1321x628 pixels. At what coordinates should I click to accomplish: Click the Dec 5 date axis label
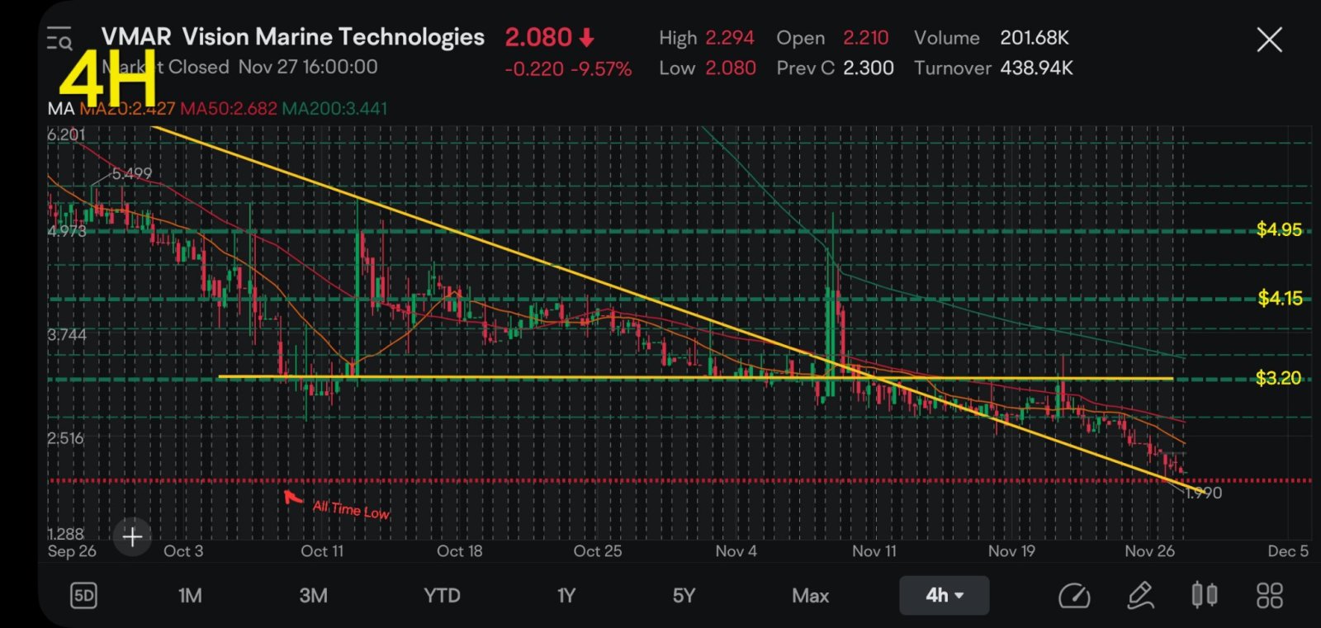click(x=1288, y=551)
